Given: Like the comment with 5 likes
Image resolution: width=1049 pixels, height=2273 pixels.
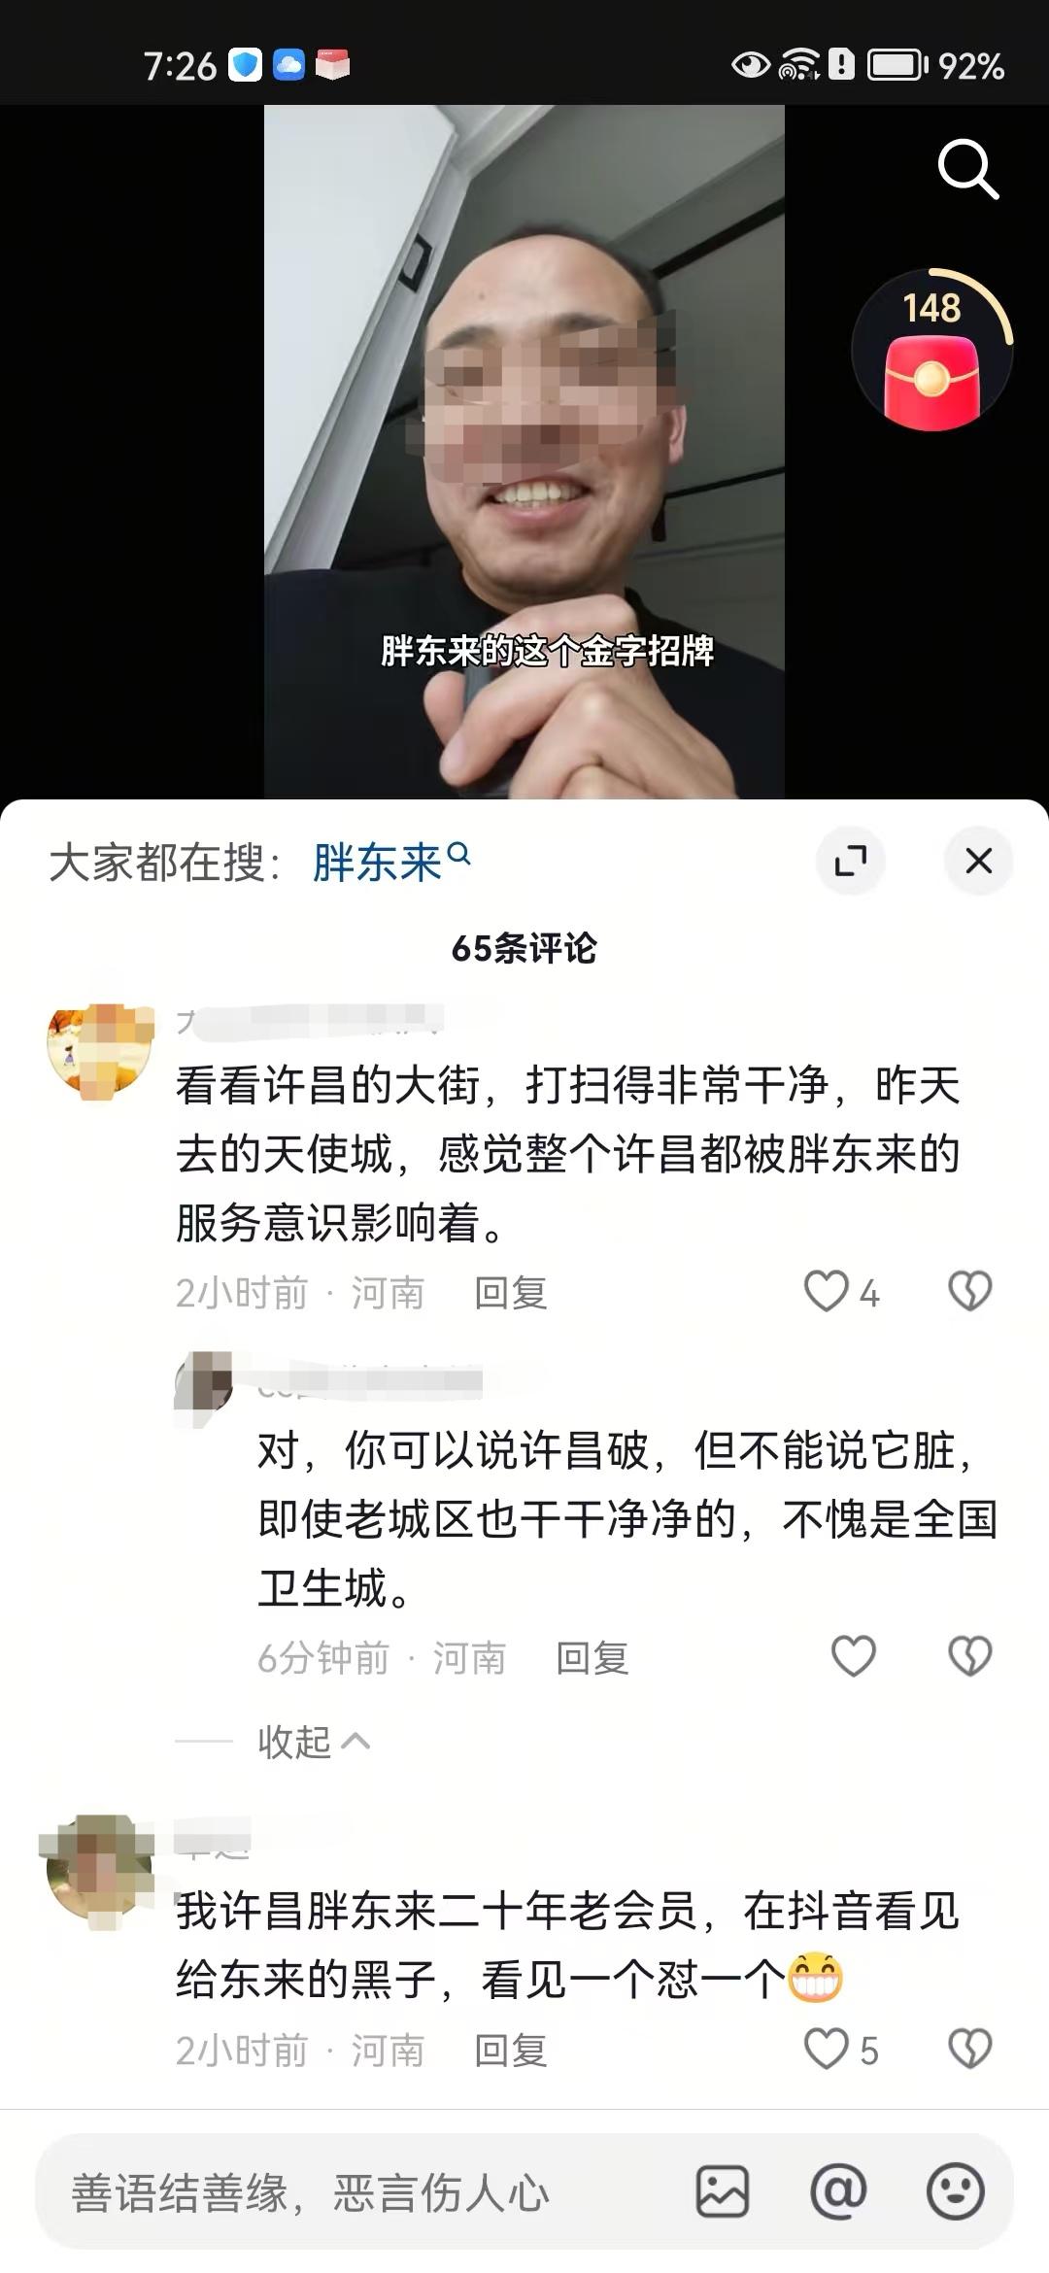Looking at the screenshot, I should point(827,2050).
